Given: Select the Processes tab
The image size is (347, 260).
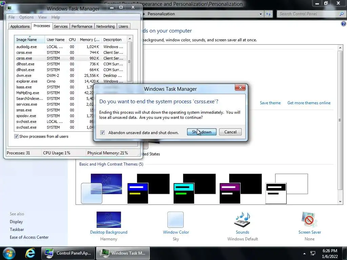Looking at the screenshot, I should tap(42, 26).
